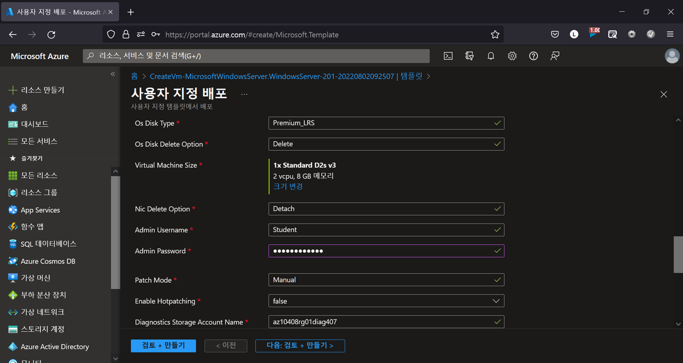Click the 대시보드 chart icon

pos(13,124)
